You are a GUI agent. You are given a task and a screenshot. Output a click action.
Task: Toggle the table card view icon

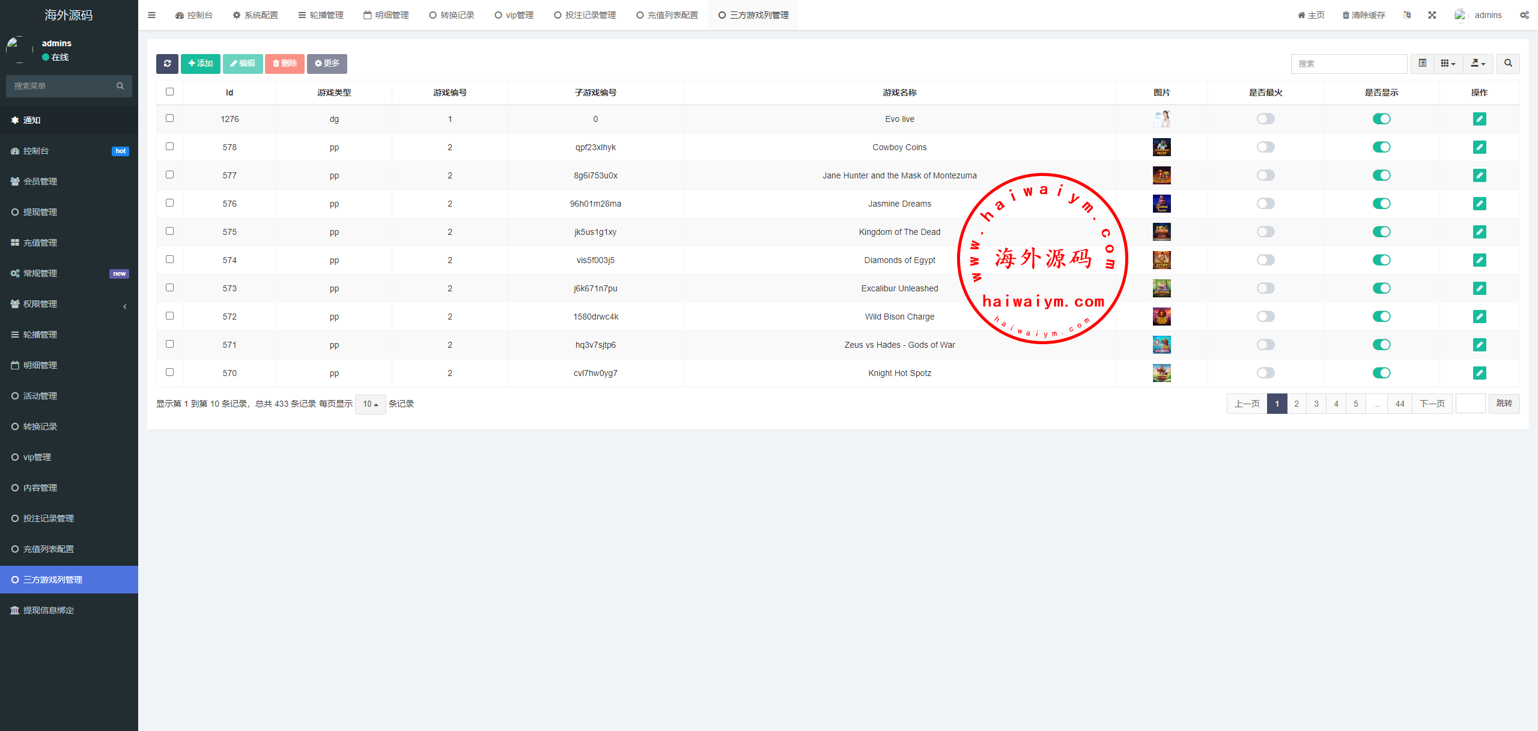(x=1422, y=64)
